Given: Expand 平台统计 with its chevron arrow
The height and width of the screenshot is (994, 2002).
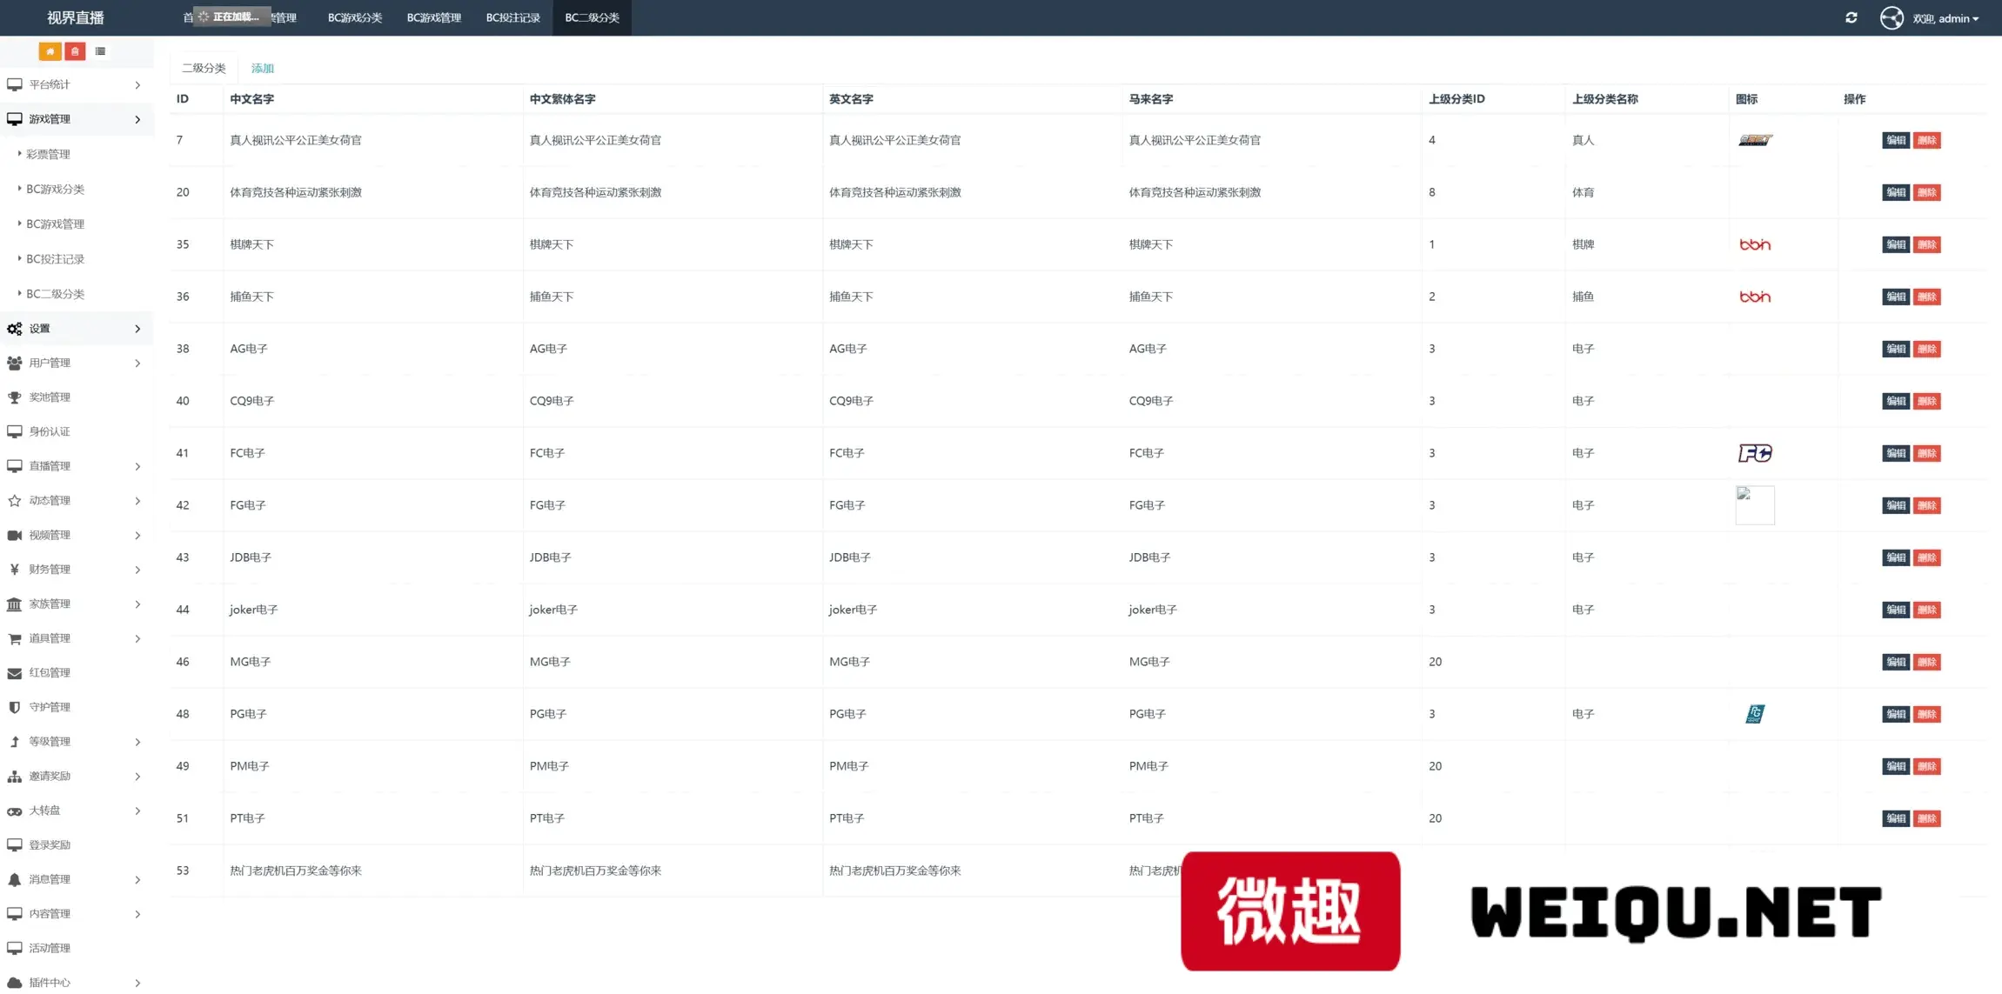Looking at the screenshot, I should tap(137, 84).
